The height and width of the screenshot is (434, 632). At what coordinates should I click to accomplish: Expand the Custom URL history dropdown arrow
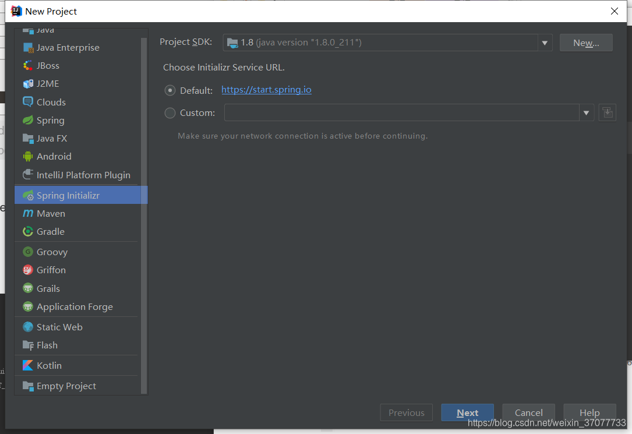[586, 113]
